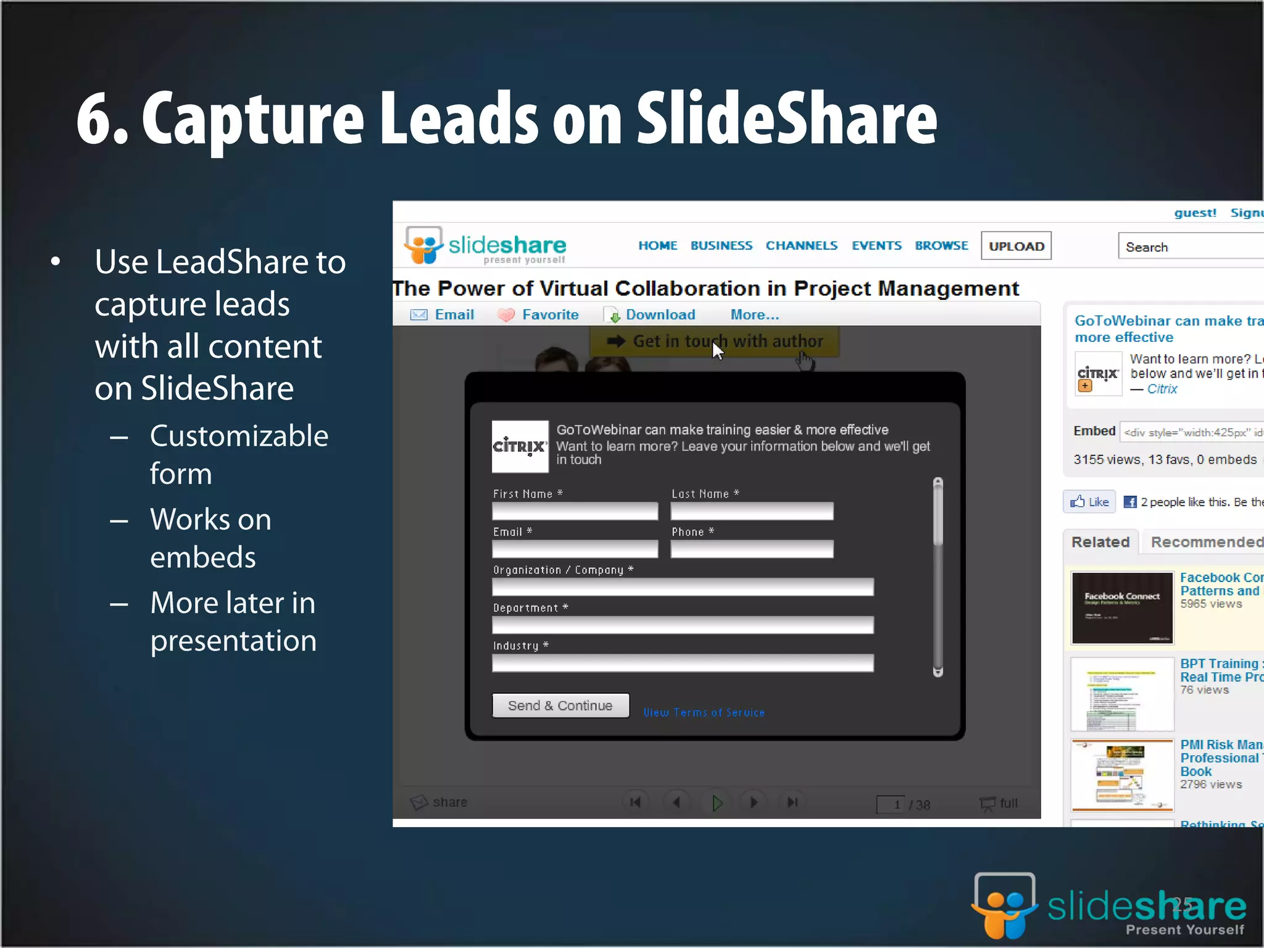
Task: Open the More... menu
Action: pyautogui.click(x=754, y=315)
